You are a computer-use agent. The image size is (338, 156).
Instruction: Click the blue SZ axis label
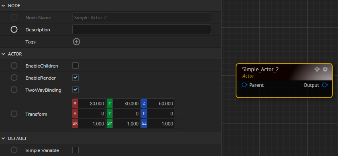144,124
